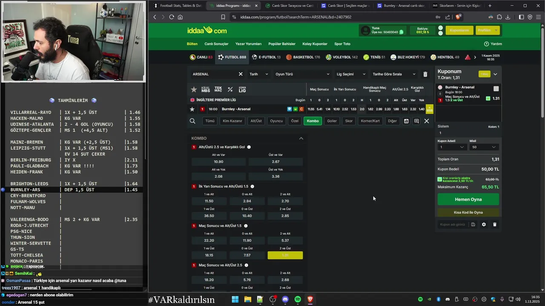Image resolution: width=545 pixels, height=306 pixels.
Task: Show info for İlk Yarı Sonucu ve Alt/Üstü 1.5
Action: (252, 187)
